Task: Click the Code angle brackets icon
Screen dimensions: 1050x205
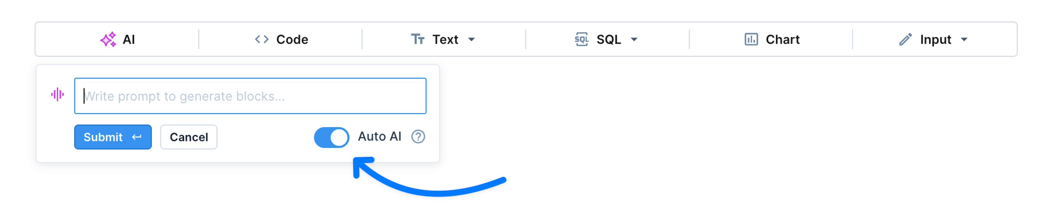Action: click(x=262, y=40)
